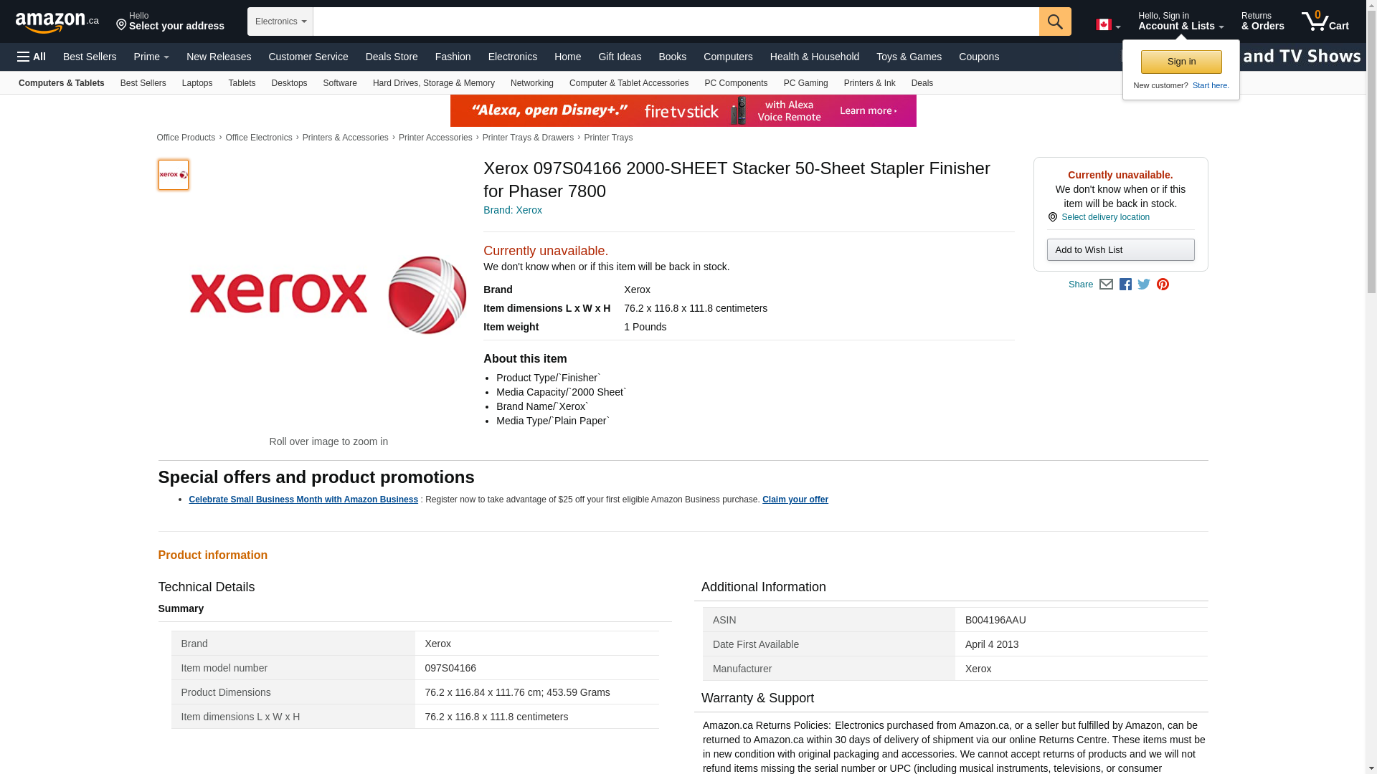Open Account & Lists dropdown
Image resolution: width=1377 pixels, height=774 pixels.
pyautogui.click(x=1180, y=21)
